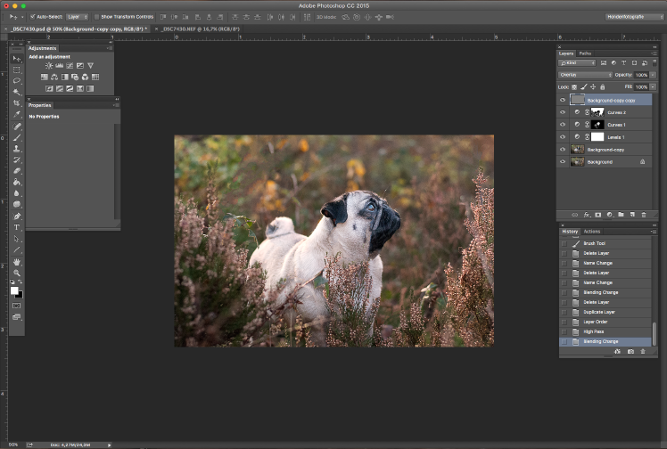The width and height of the screenshot is (667, 449).
Task: Add a Channel Mixer adjustment
Action: tap(85, 77)
